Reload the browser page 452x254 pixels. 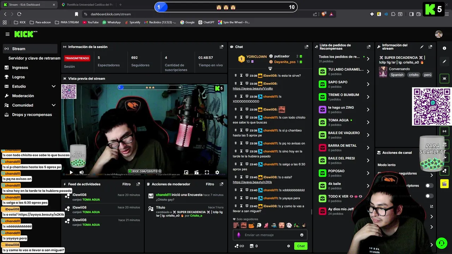tap(19, 14)
